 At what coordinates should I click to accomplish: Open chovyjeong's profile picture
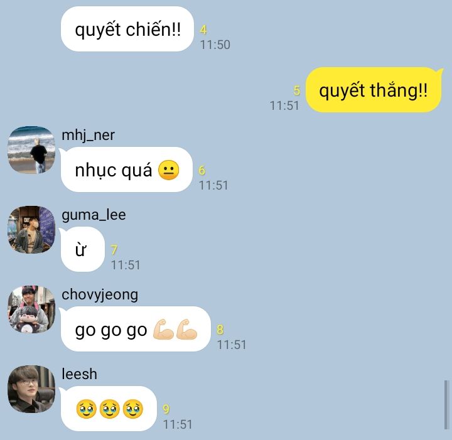tap(31, 309)
